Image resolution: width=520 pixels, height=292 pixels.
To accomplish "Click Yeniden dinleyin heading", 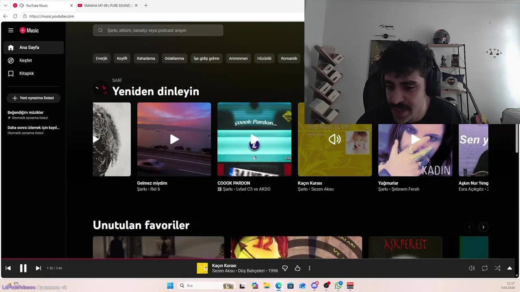I will coord(156,91).
